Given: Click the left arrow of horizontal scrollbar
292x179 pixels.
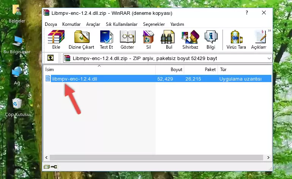Looking at the screenshot, I should (x=46, y=158).
